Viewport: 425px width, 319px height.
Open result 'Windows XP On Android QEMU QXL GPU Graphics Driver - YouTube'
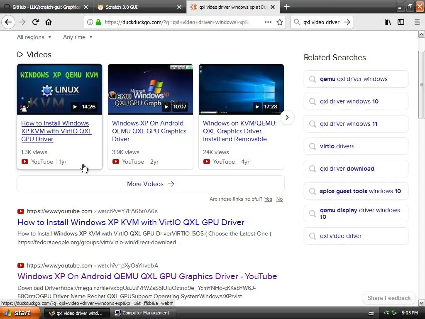(147, 276)
